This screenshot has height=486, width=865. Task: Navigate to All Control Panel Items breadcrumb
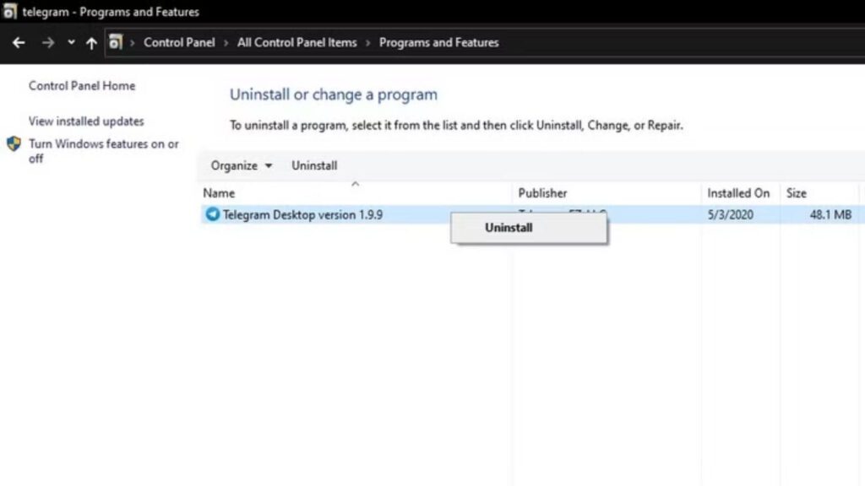(296, 43)
